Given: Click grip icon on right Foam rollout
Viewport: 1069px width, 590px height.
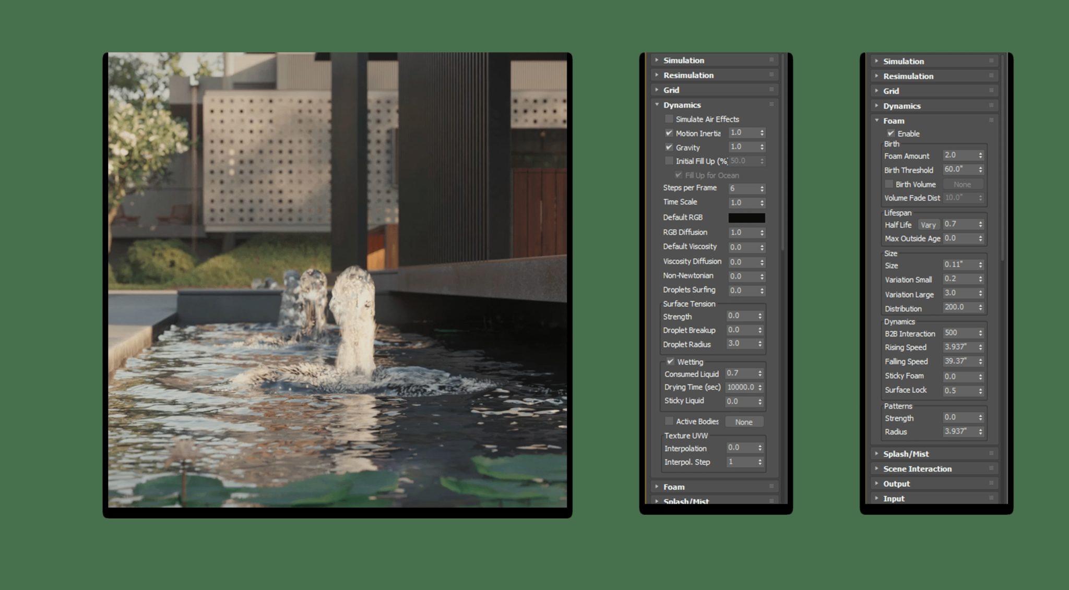Looking at the screenshot, I should (991, 121).
